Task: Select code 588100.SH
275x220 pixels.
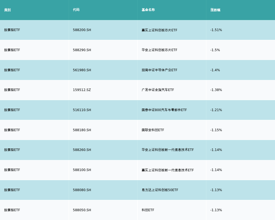Action: (x=82, y=170)
